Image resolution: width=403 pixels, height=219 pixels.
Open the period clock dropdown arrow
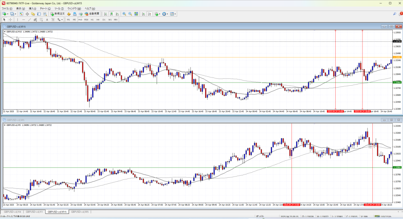[167, 14]
